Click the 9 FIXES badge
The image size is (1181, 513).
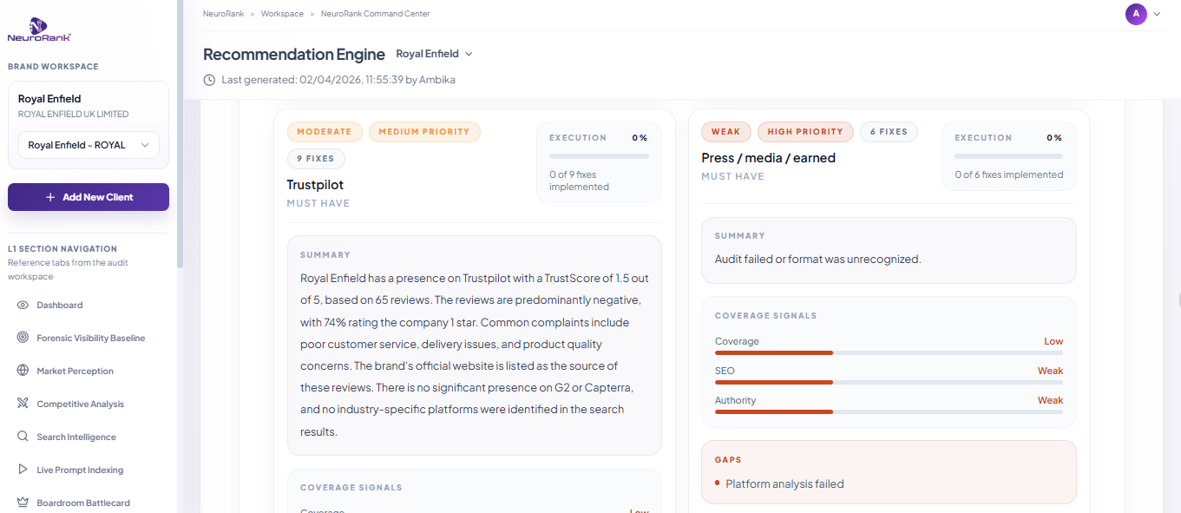[x=316, y=160]
